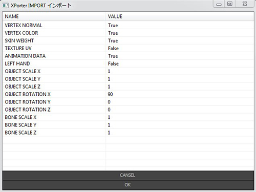Select the VALUE column header
Screen dimensions: 256x192
(x=180, y=16)
